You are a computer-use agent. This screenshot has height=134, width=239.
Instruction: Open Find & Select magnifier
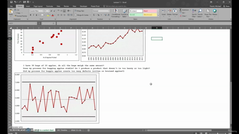[200, 13]
